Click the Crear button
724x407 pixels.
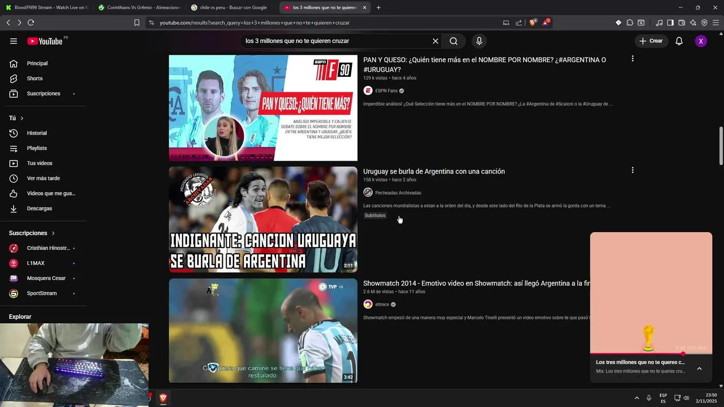tap(651, 41)
